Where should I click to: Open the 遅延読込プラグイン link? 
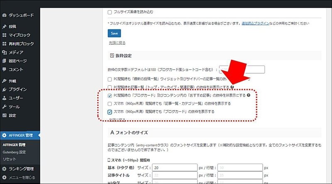pos(255,24)
